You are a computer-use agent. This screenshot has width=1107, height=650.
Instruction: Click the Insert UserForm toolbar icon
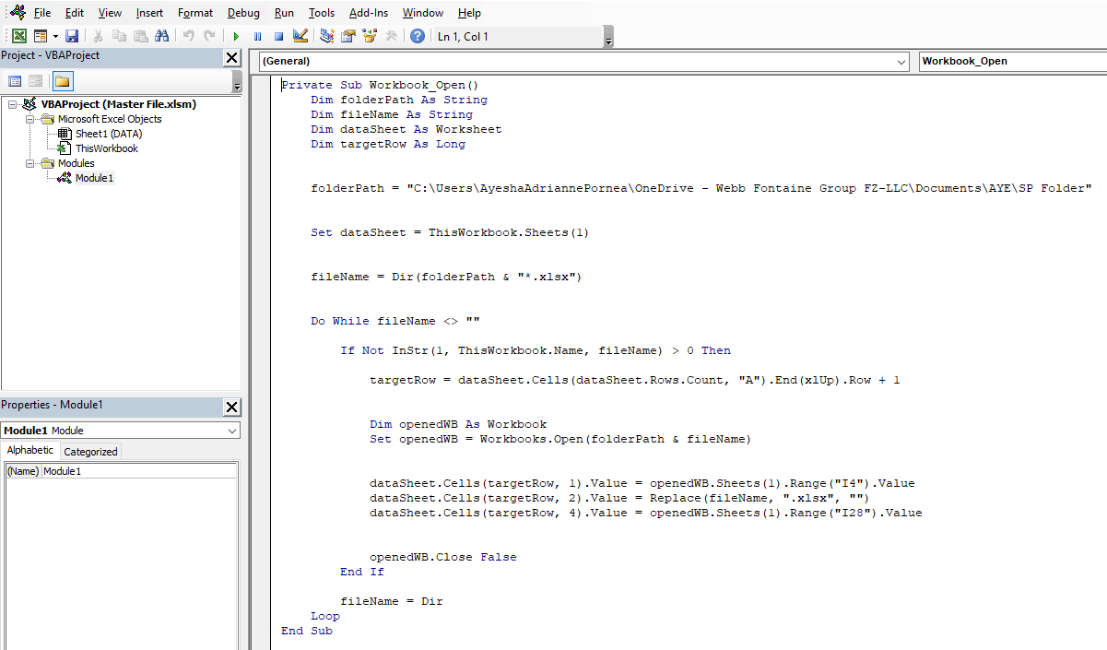[41, 36]
